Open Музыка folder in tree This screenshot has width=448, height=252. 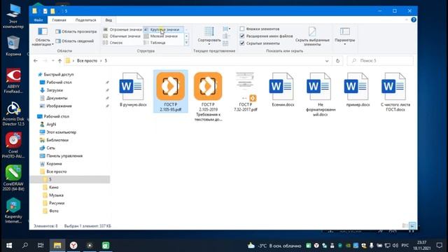[56, 195]
